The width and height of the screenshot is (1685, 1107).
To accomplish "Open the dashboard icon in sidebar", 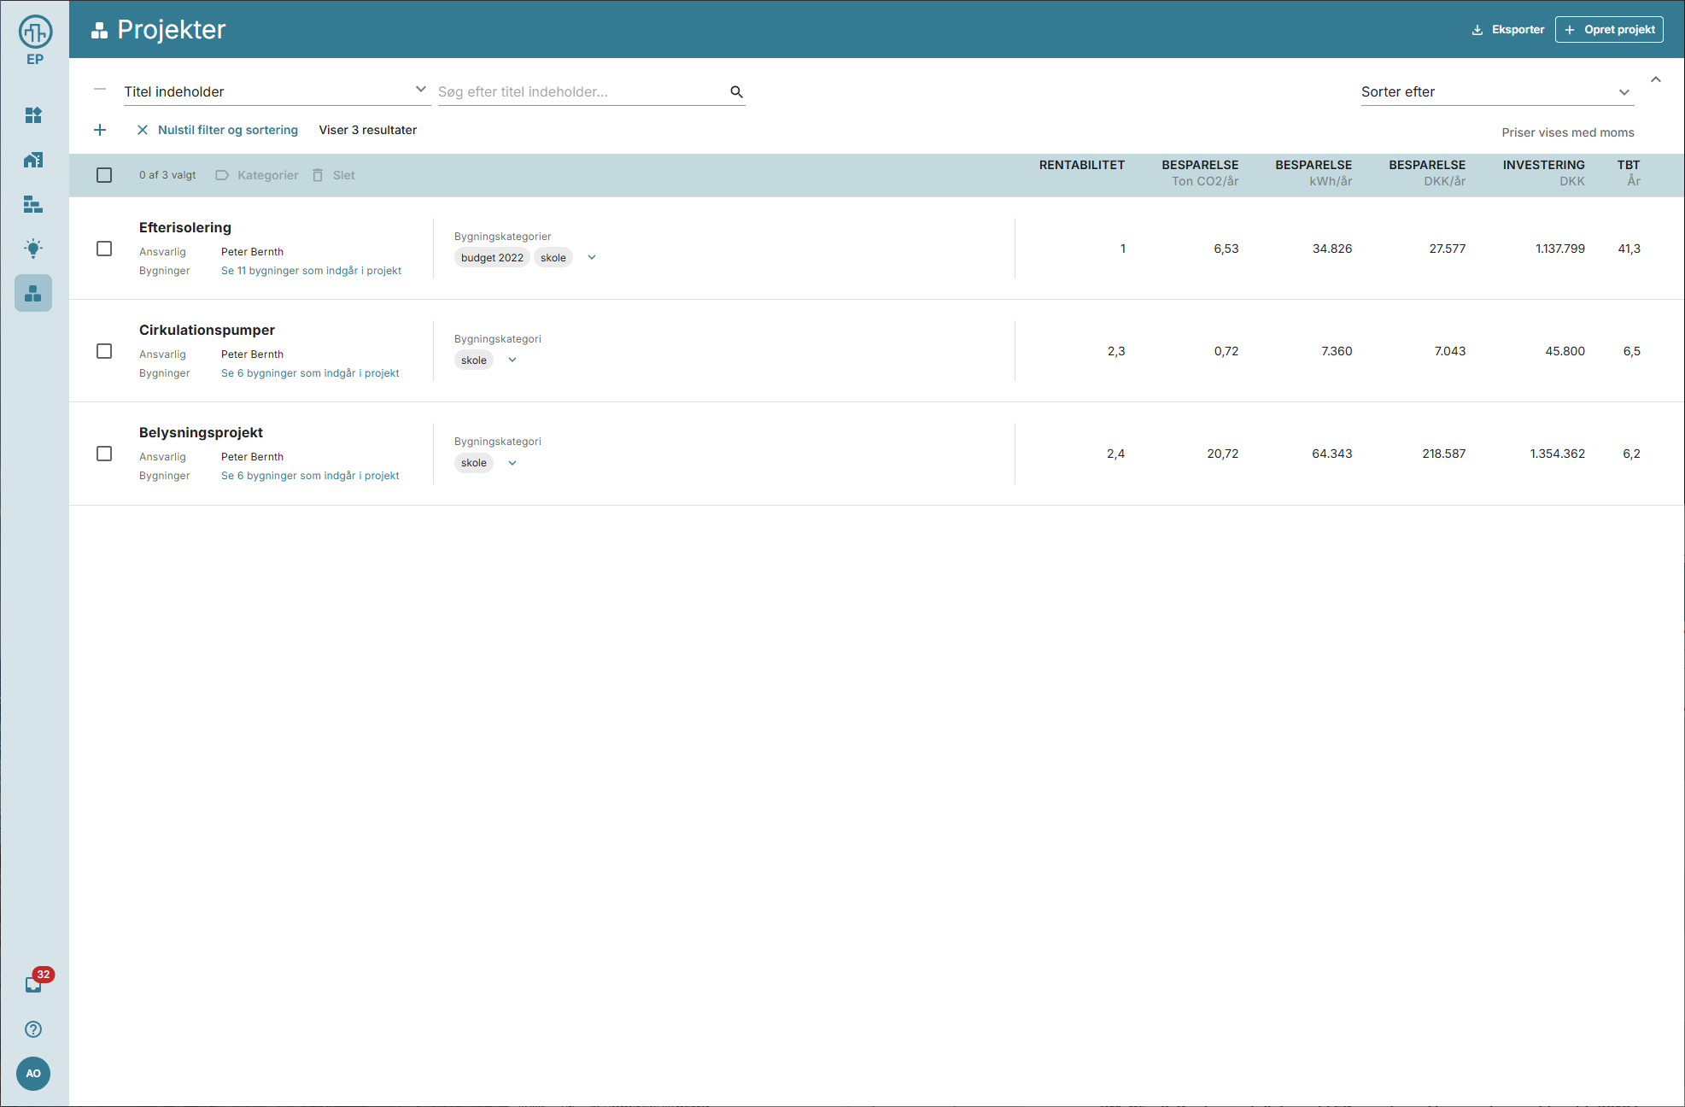I will (33, 115).
